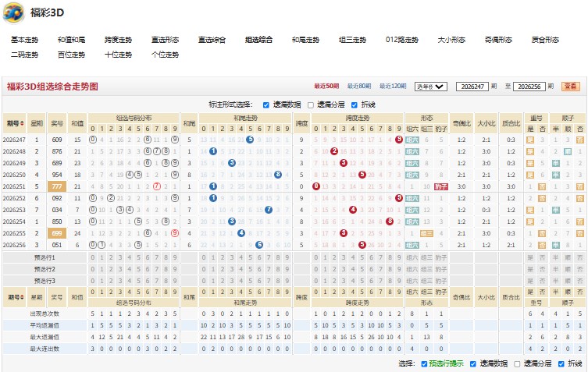This screenshot has width=588, height=372.
Task: Click blue ball 6 in row 2026256
Action: click(259, 245)
